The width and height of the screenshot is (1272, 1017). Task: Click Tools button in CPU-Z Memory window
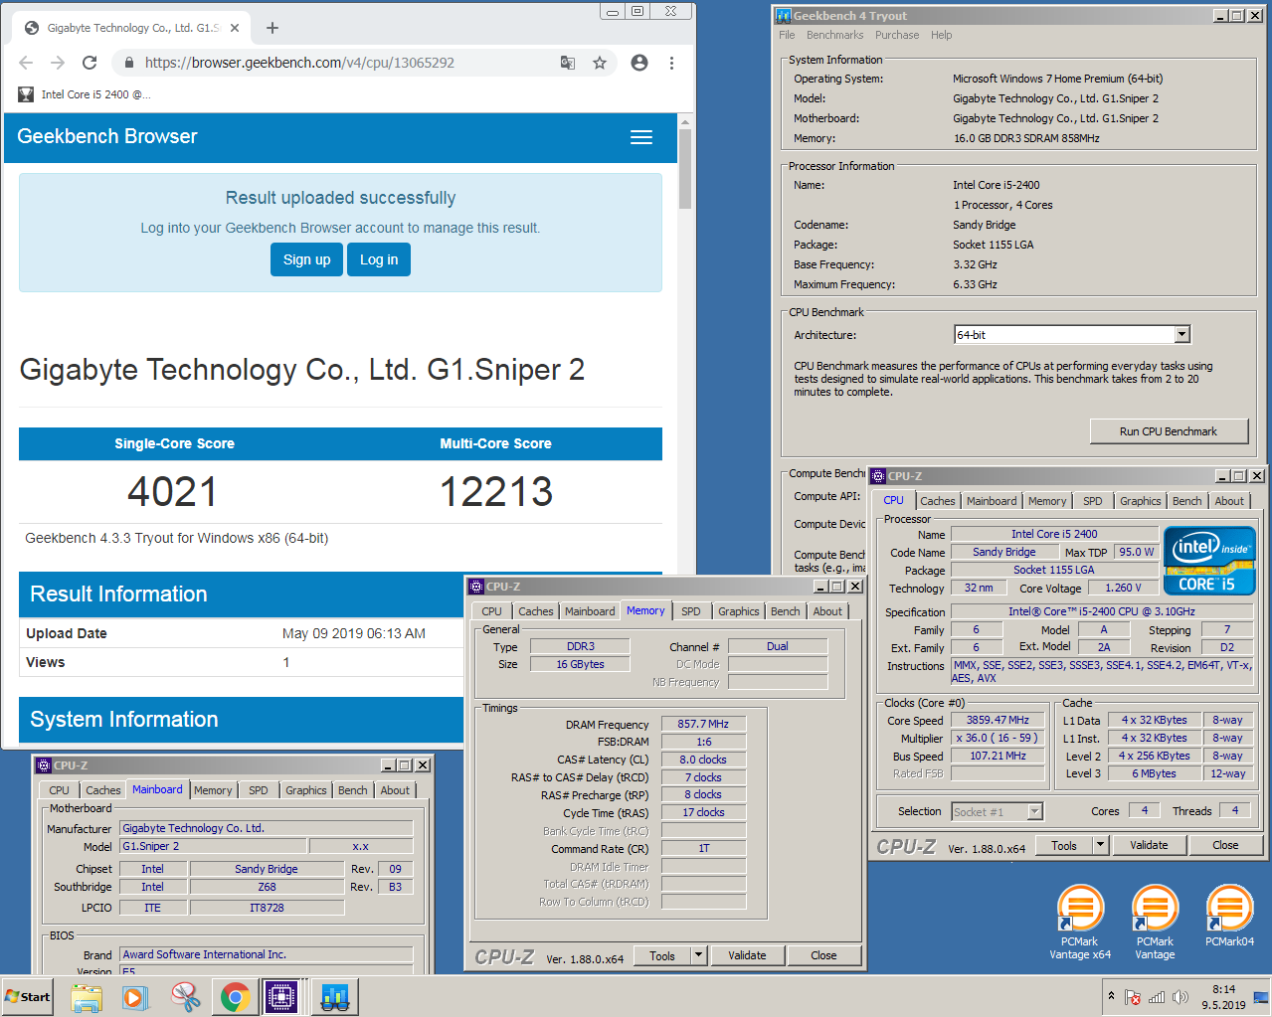662,955
